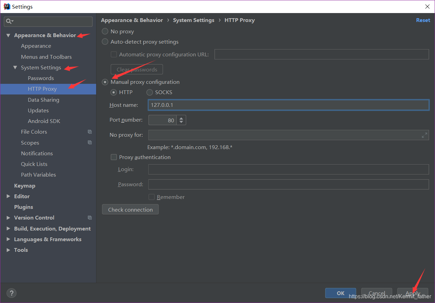
Task: Close the Settings dialog window
Action: click(427, 7)
